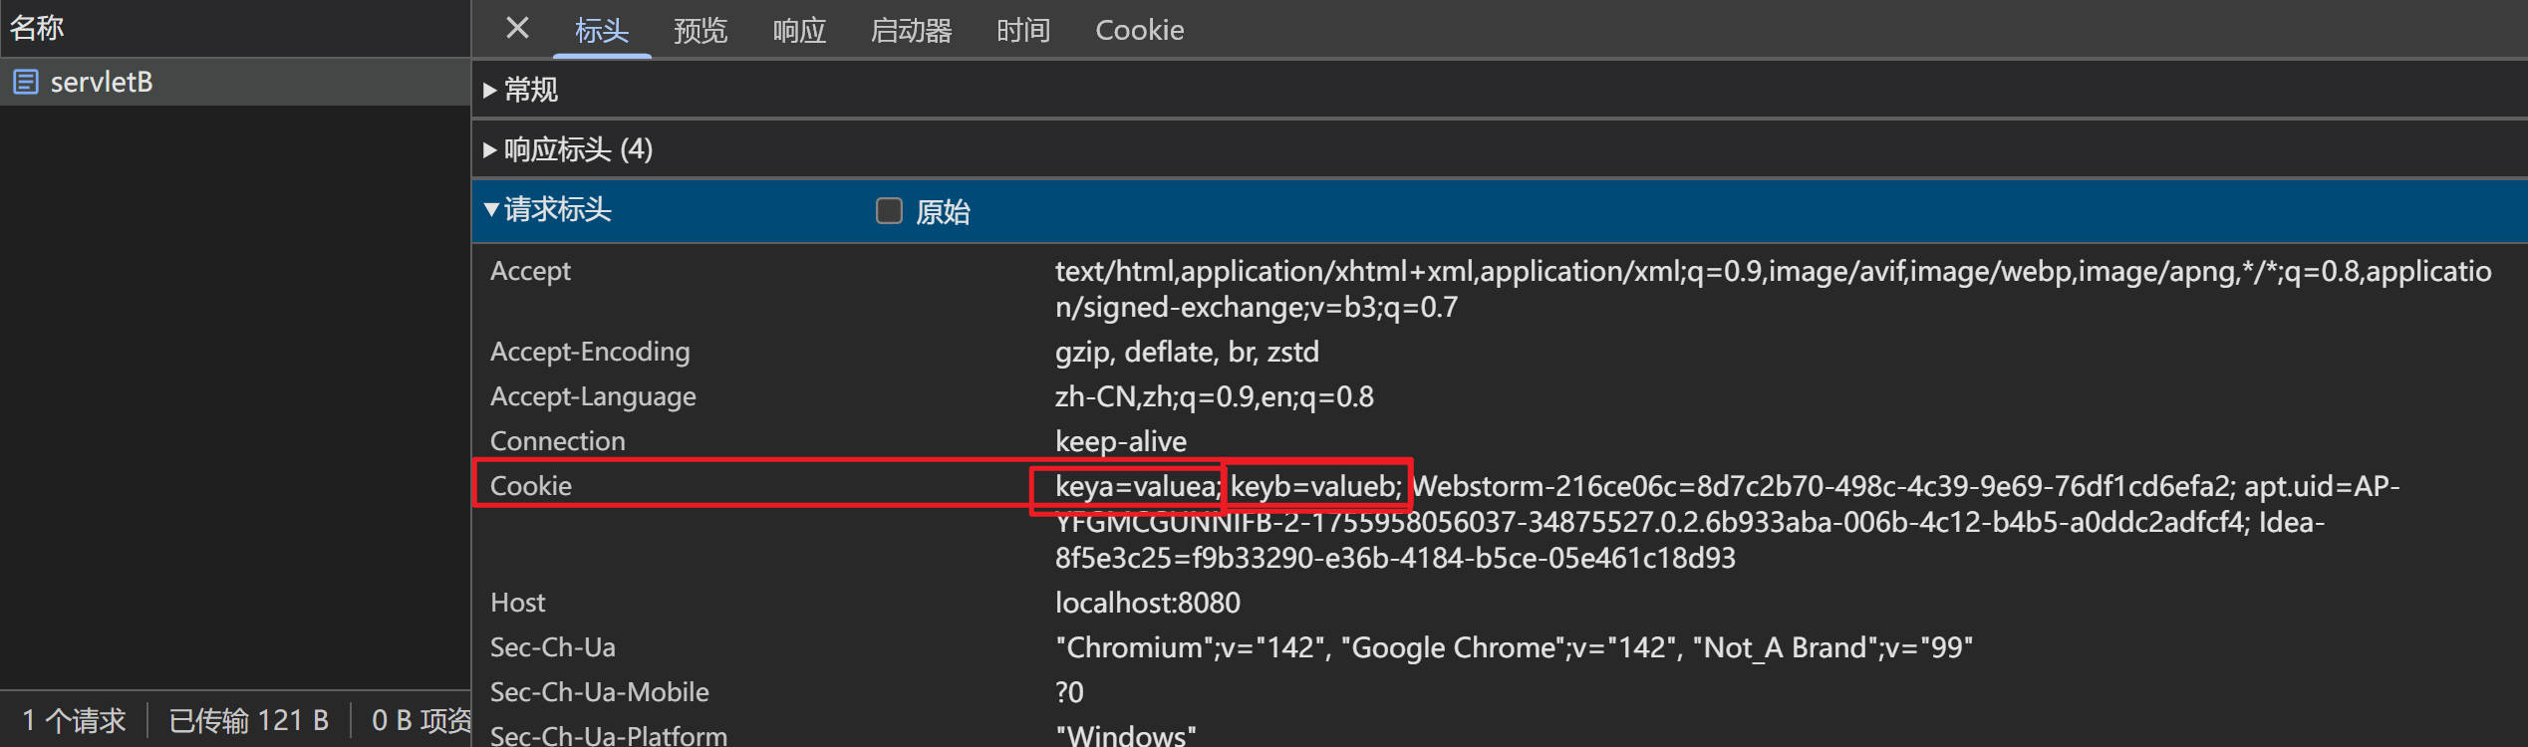Click 1 个请求 in status bar
The height and width of the screenshot is (747, 2528).
pos(74,720)
